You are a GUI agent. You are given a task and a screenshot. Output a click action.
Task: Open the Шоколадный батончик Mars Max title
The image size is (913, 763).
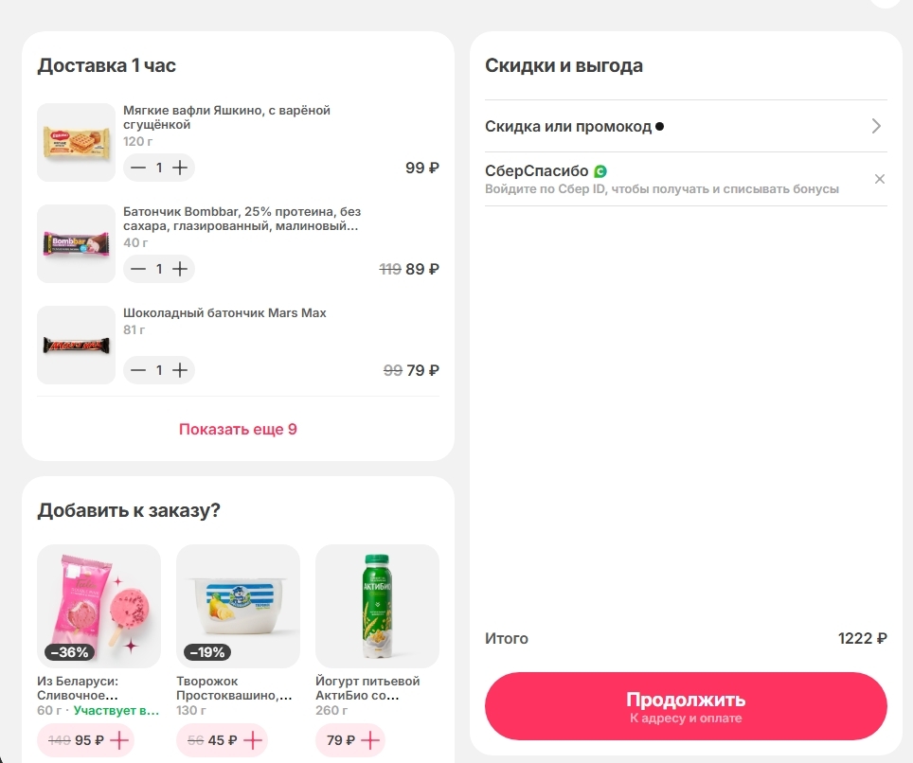pyautogui.click(x=224, y=313)
